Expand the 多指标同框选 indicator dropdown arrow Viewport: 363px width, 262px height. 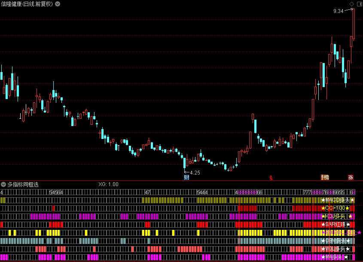pyautogui.click(x=3, y=184)
